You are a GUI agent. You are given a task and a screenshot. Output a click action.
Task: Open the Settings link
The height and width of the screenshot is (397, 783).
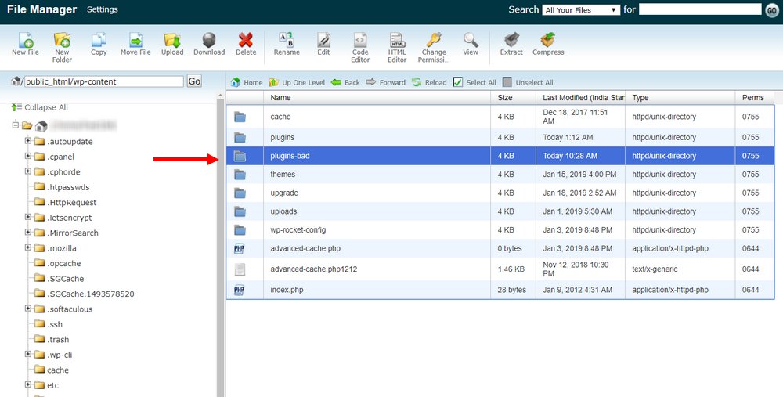[x=103, y=10]
